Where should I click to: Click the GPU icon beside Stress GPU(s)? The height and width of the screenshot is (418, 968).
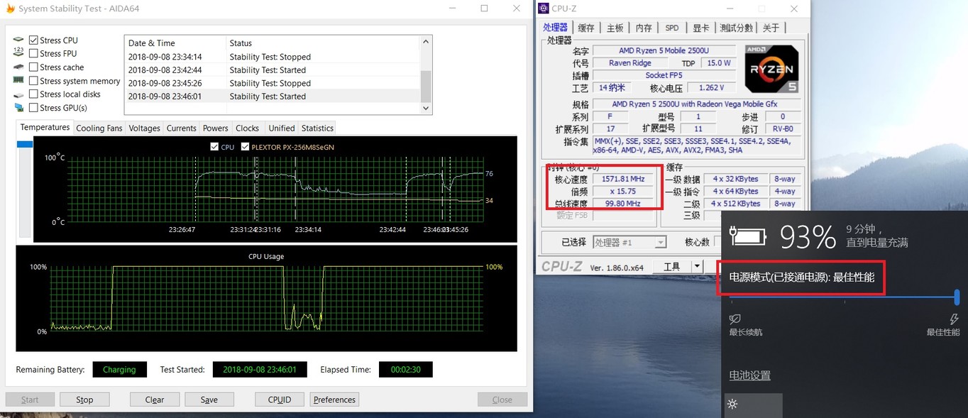click(x=18, y=108)
